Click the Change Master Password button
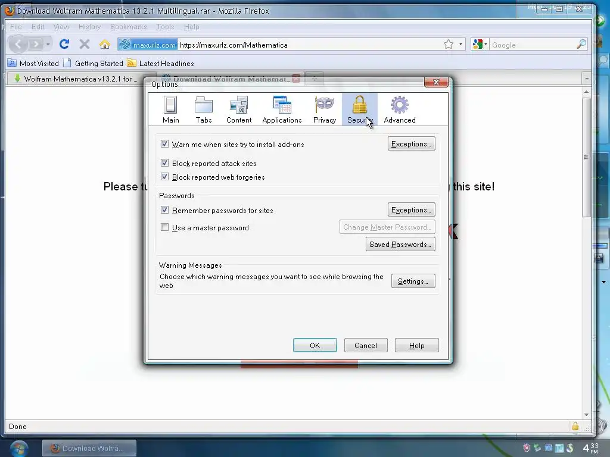 coord(387,227)
